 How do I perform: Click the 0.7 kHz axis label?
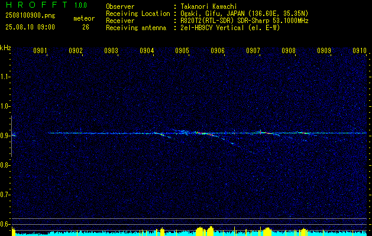(5, 195)
